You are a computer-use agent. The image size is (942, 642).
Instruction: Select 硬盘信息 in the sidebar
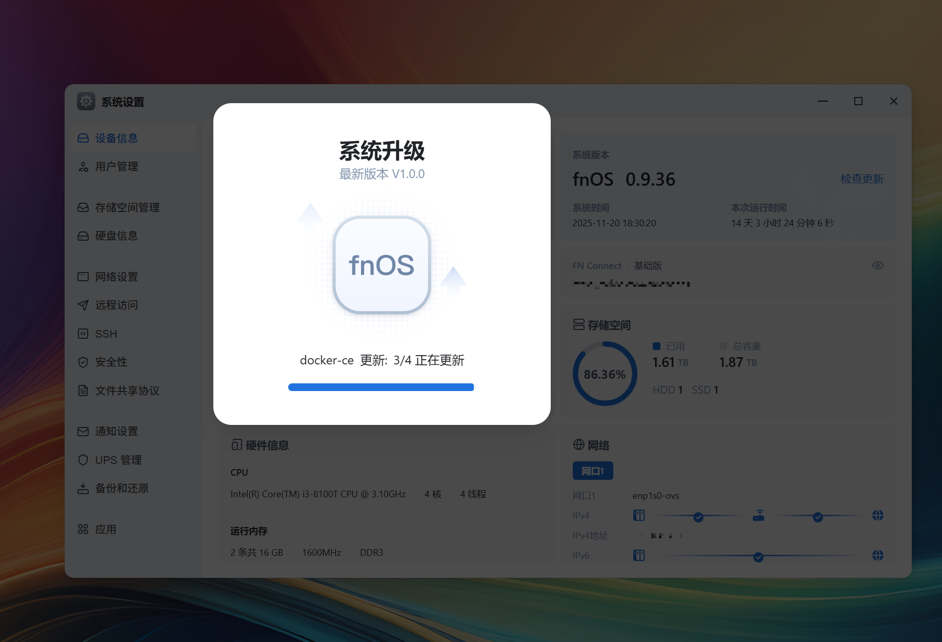(x=133, y=236)
